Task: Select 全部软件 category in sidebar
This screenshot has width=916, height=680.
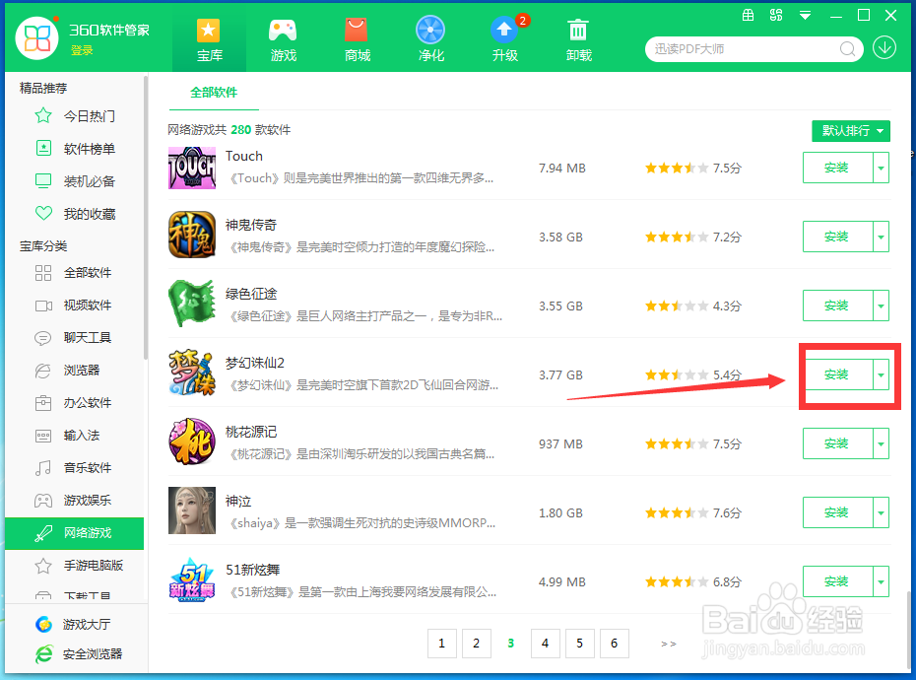Action: point(73,272)
